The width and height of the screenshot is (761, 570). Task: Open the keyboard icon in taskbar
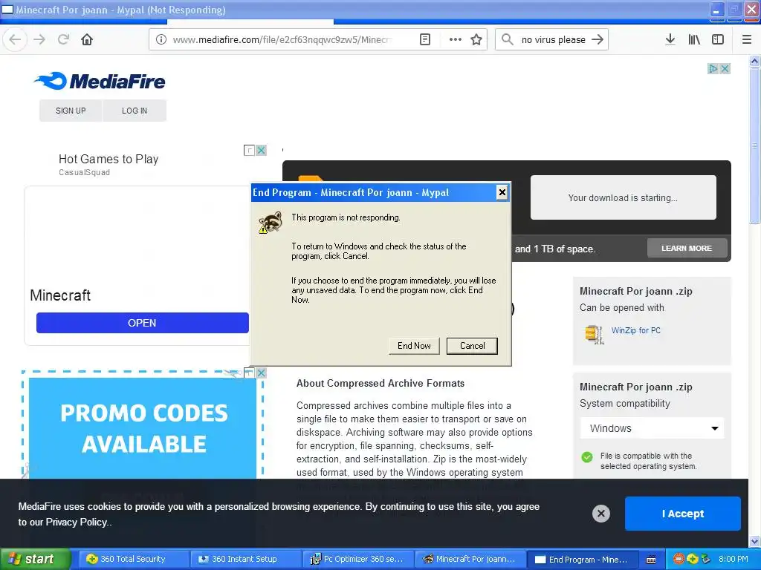pos(651,560)
